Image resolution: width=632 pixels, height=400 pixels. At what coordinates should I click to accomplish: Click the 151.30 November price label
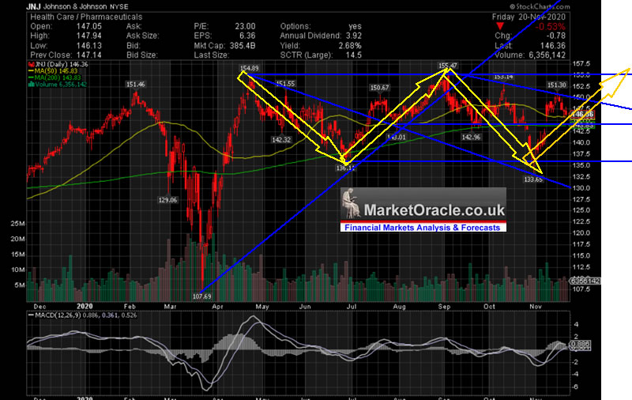[557, 85]
